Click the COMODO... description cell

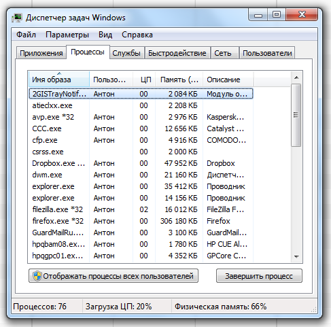(226, 140)
